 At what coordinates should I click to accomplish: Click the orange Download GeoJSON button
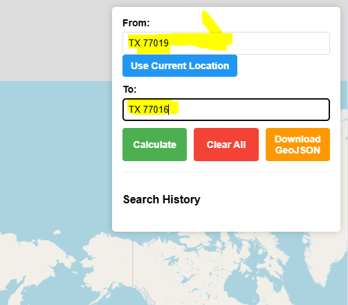[x=297, y=145]
